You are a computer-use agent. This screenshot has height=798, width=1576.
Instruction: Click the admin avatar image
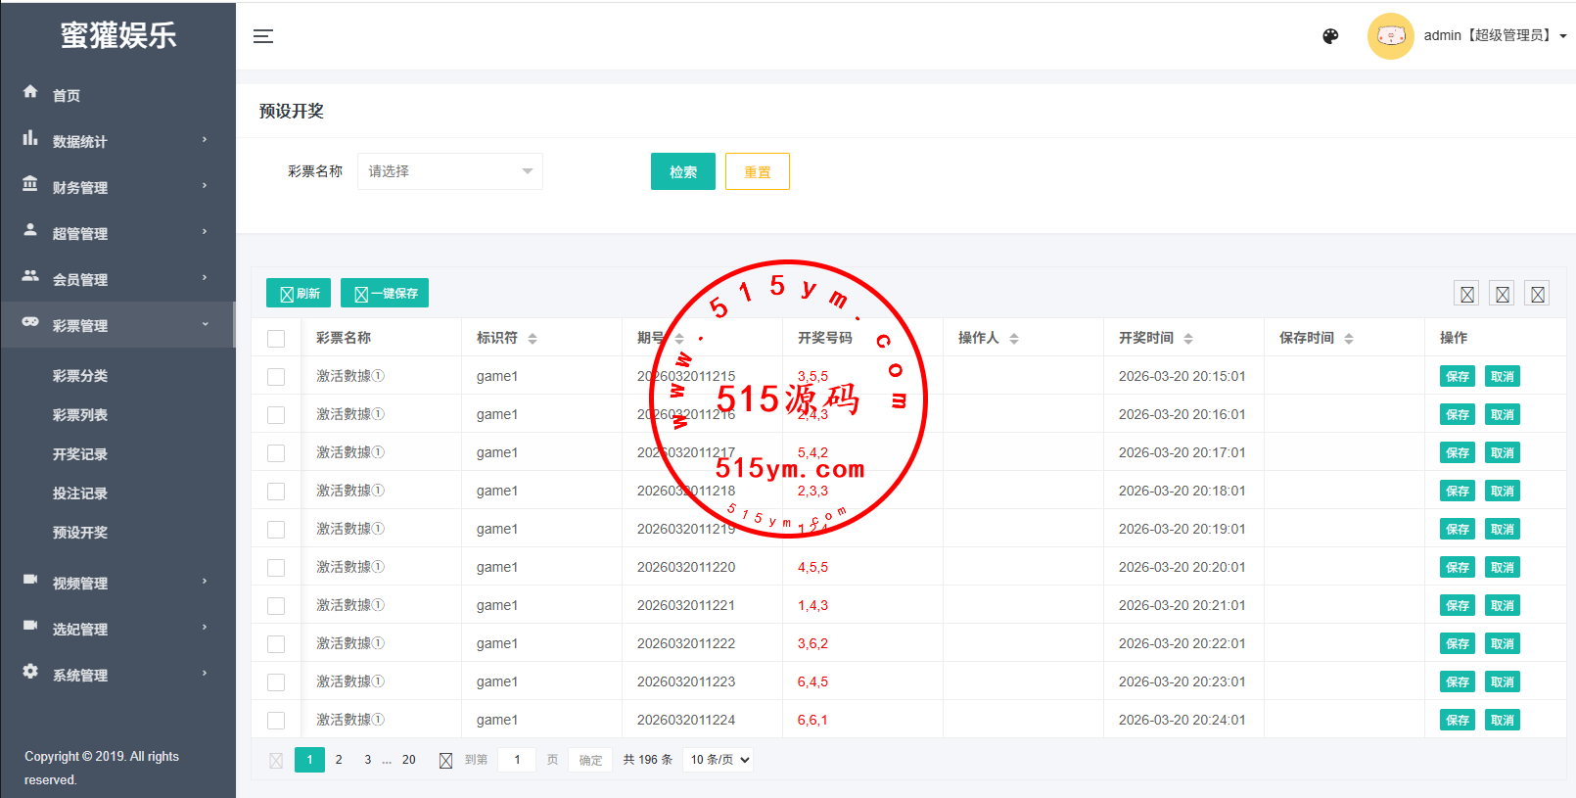[x=1390, y=36]
